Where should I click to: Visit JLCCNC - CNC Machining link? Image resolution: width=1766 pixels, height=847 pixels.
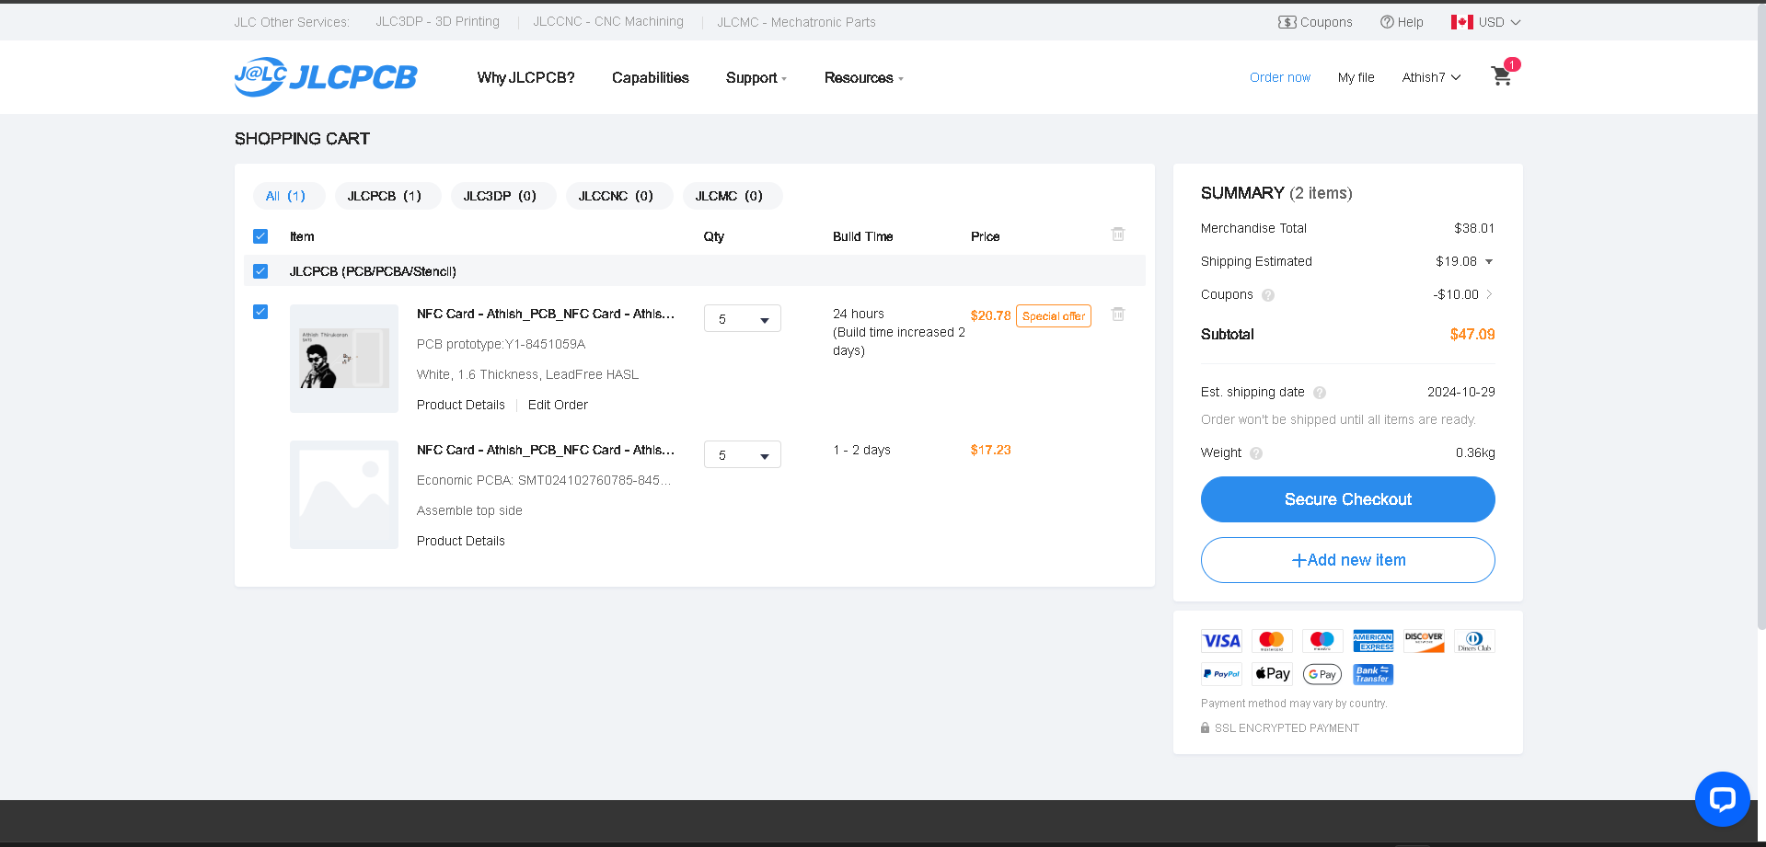pyautogui.click(x=608, y=22)
